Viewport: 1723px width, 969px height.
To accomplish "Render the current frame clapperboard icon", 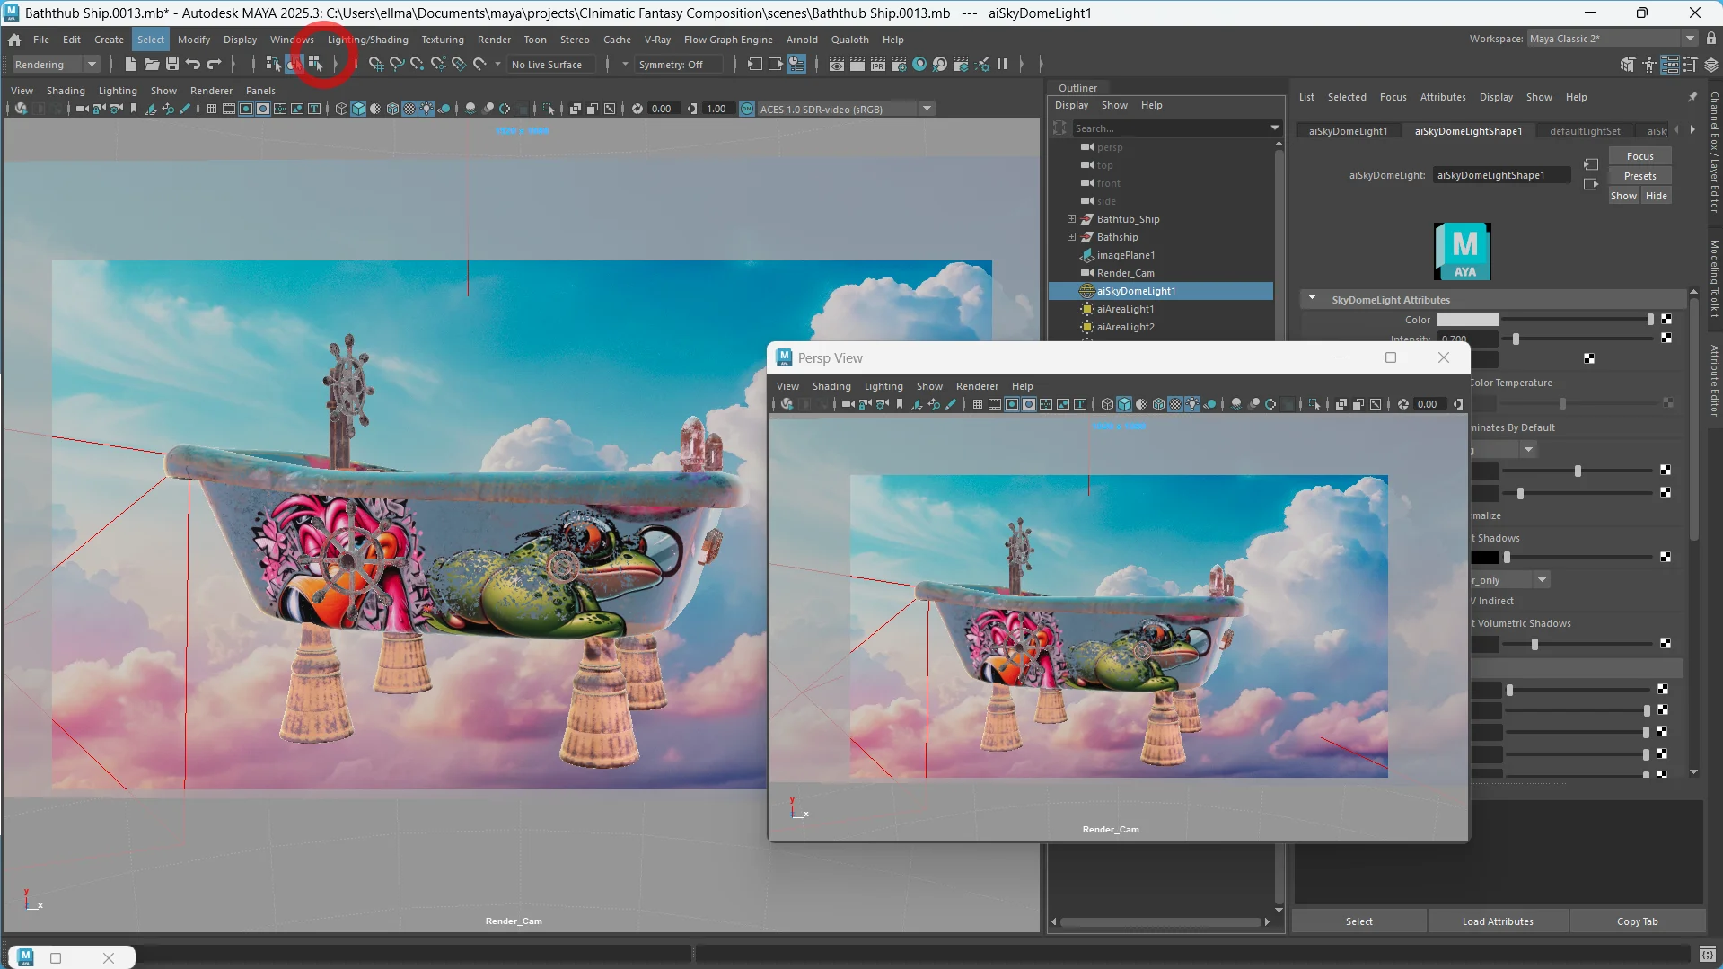I will [857, 64].
